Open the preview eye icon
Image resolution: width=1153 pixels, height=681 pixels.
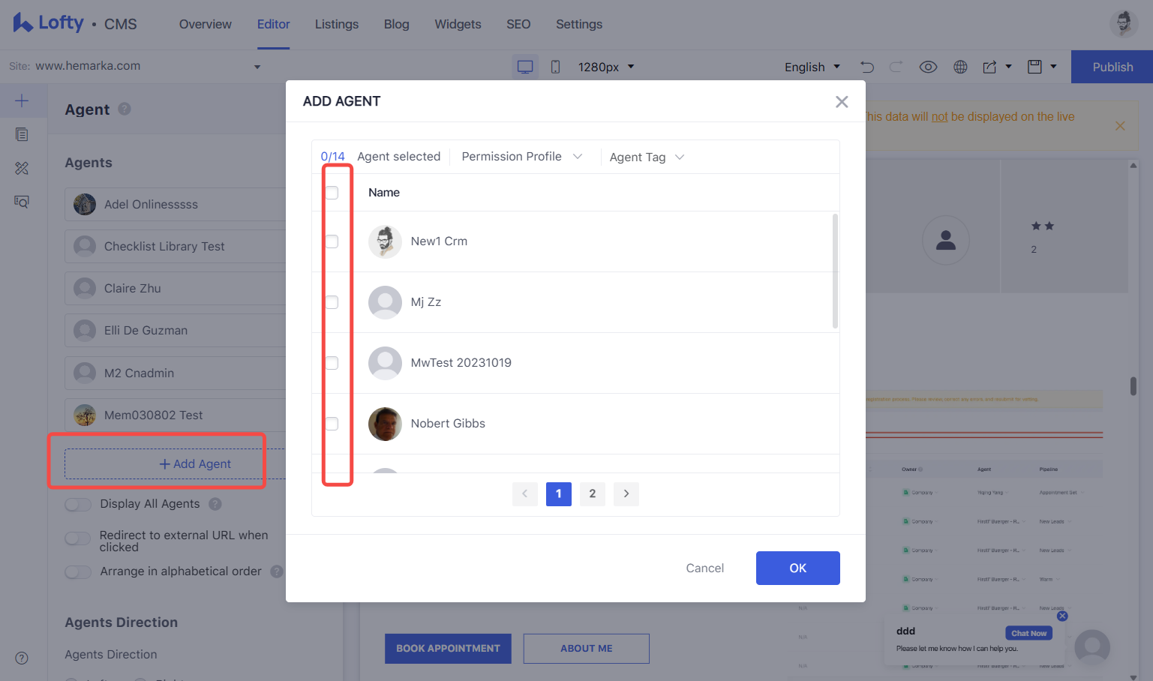928,67
